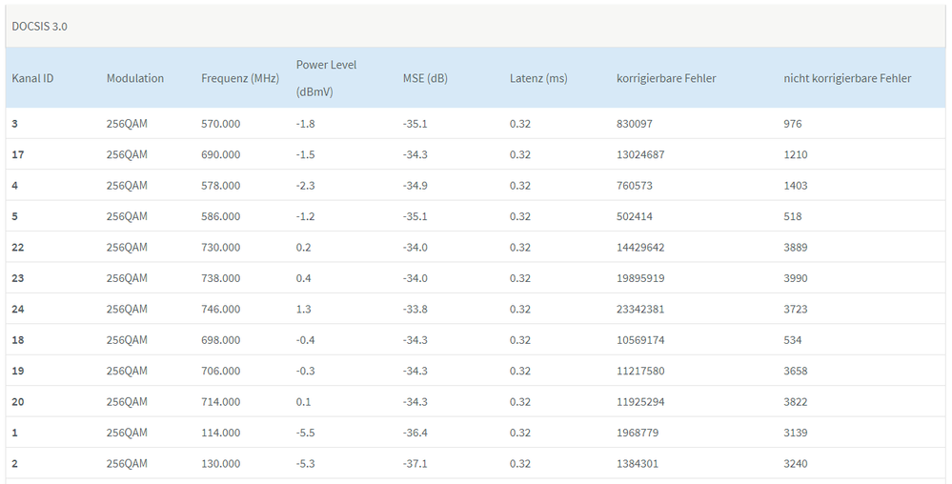Image resolution: width=952 pixels, height=484 pixels.
Task: Select the 746.000 frequency cell
Action: [221, 309]
